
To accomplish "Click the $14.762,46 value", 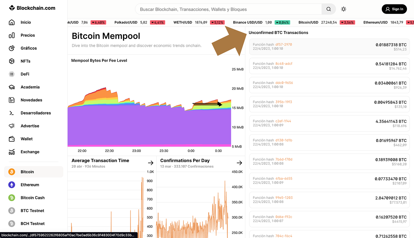I will tap(398, 69).
